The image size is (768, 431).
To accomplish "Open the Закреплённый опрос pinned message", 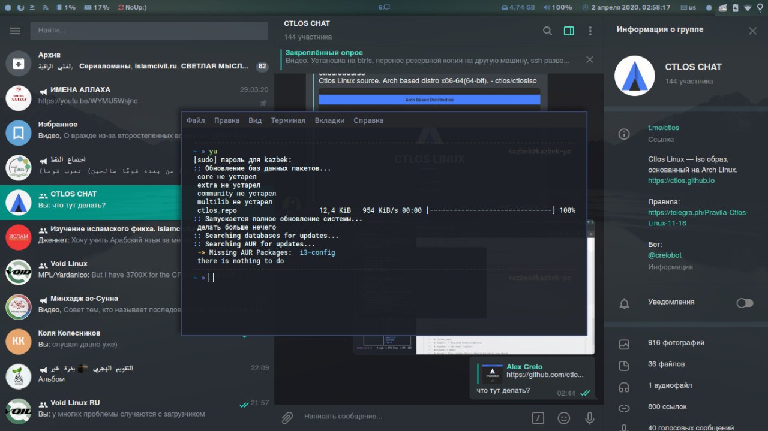I will [x=428, y=57].
